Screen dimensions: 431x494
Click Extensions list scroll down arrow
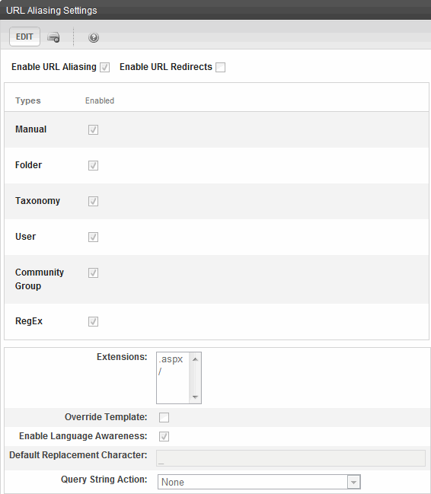click(x=195, y=397)
